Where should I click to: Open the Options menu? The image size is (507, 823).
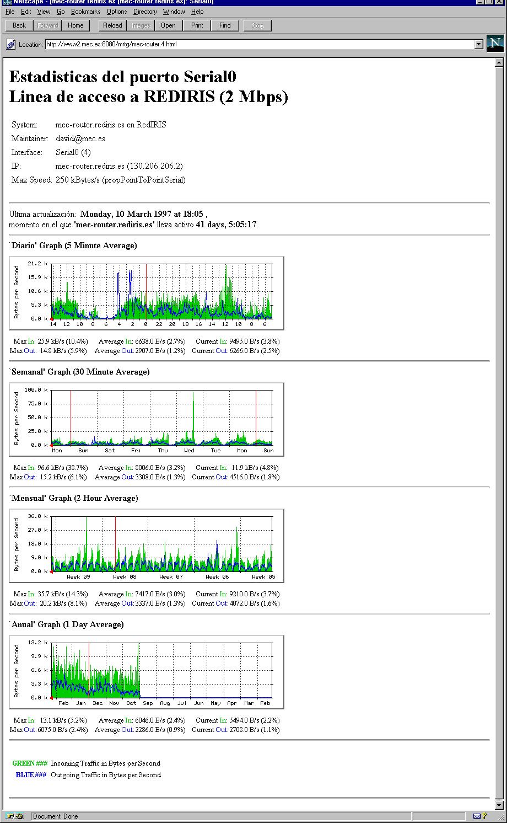117,12
